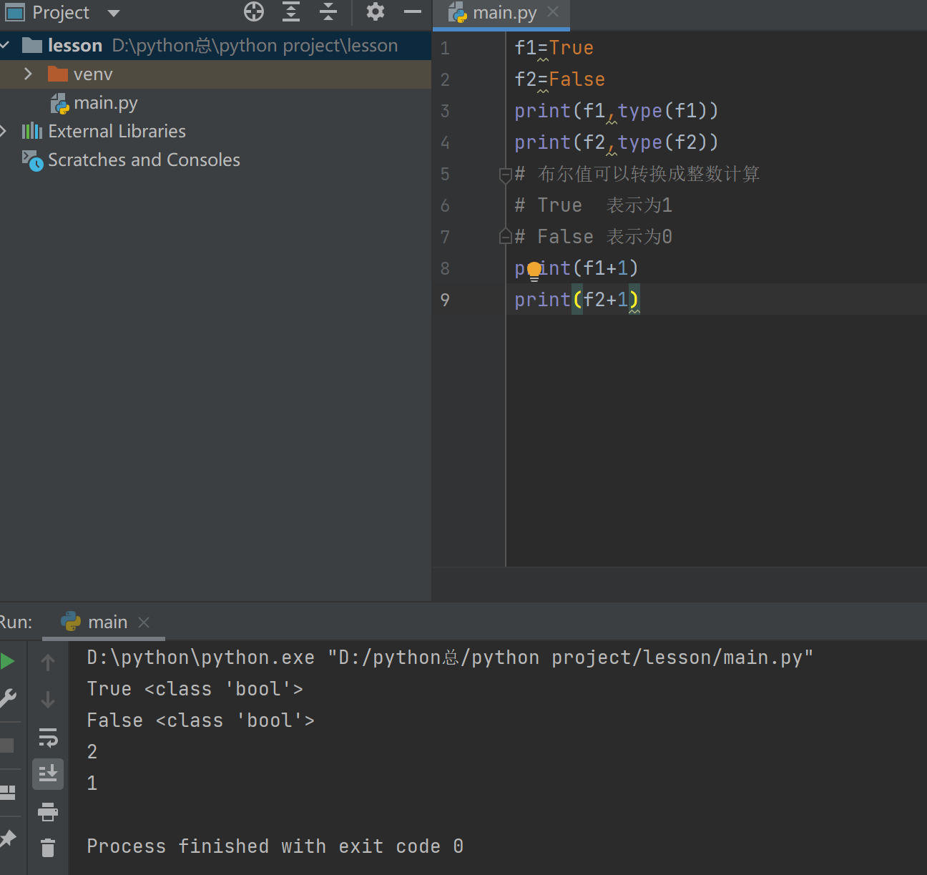Collapse the lesson project root folder
Viewport: 927px width, 875px height.
point(6,45)
